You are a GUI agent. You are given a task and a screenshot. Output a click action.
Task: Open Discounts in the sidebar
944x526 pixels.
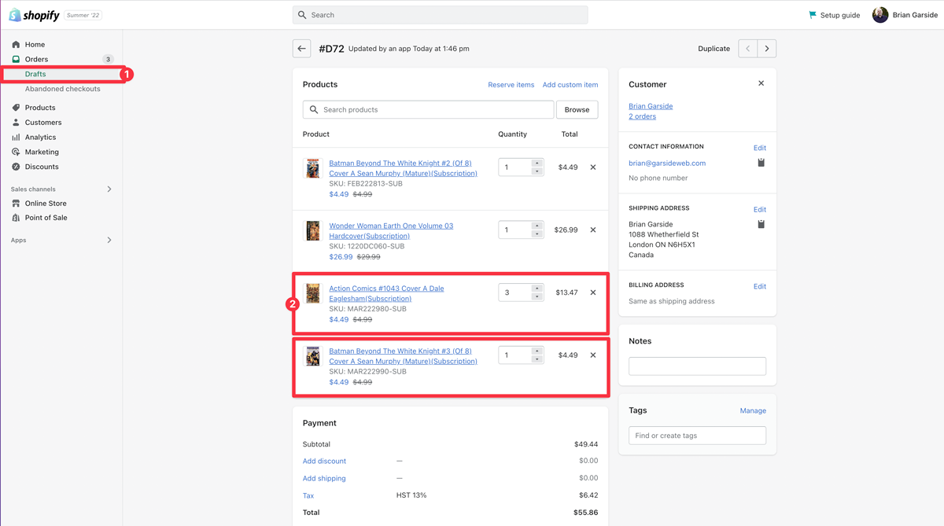pos(42,167)
